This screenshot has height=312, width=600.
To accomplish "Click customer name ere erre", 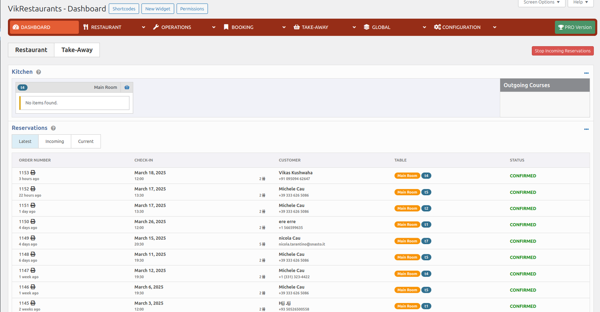I will pyautogui.click(x=287, y=222).
